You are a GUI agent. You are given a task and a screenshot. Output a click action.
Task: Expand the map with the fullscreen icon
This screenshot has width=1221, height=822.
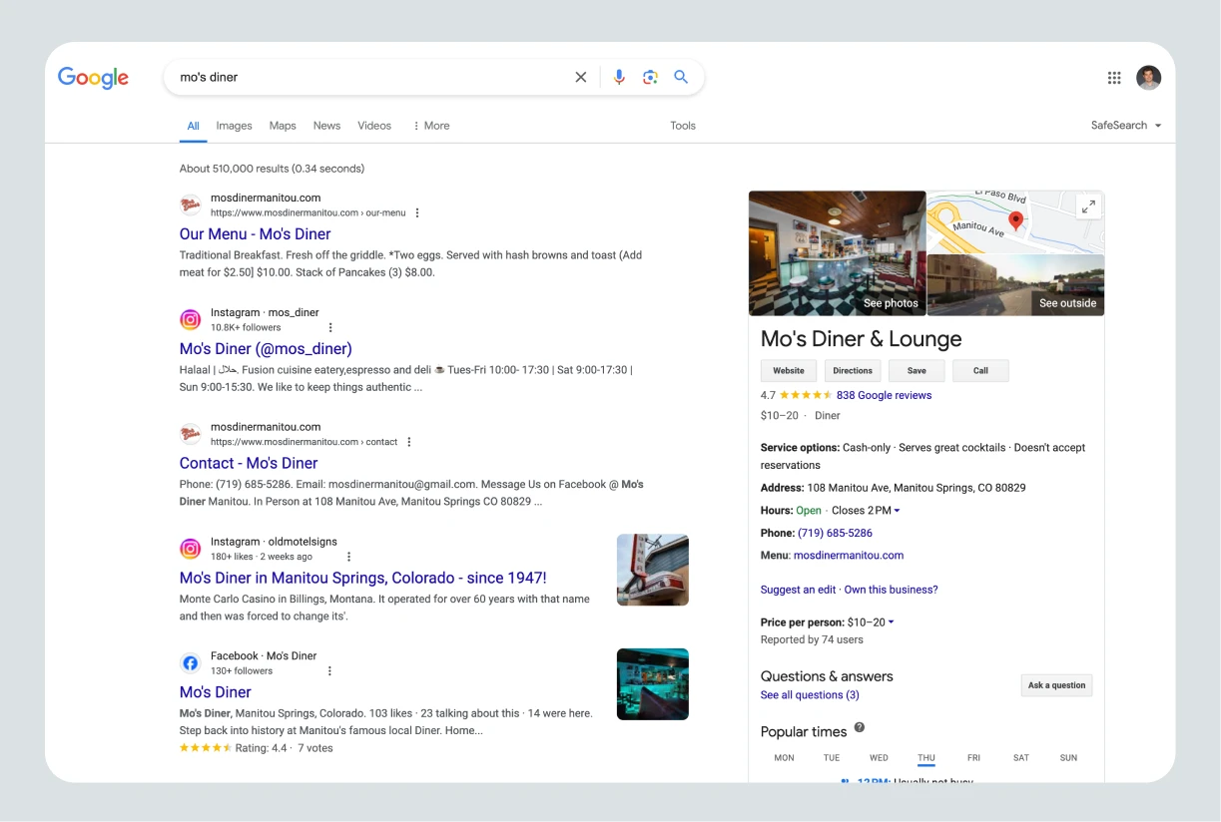click(x=1088, y=206)
